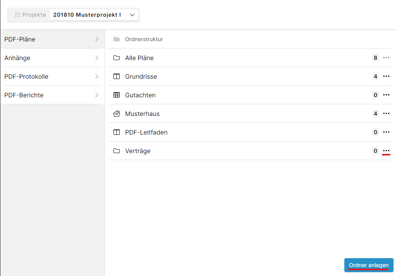Click the count badge 4 for Grundrisse

click(375, 76)
